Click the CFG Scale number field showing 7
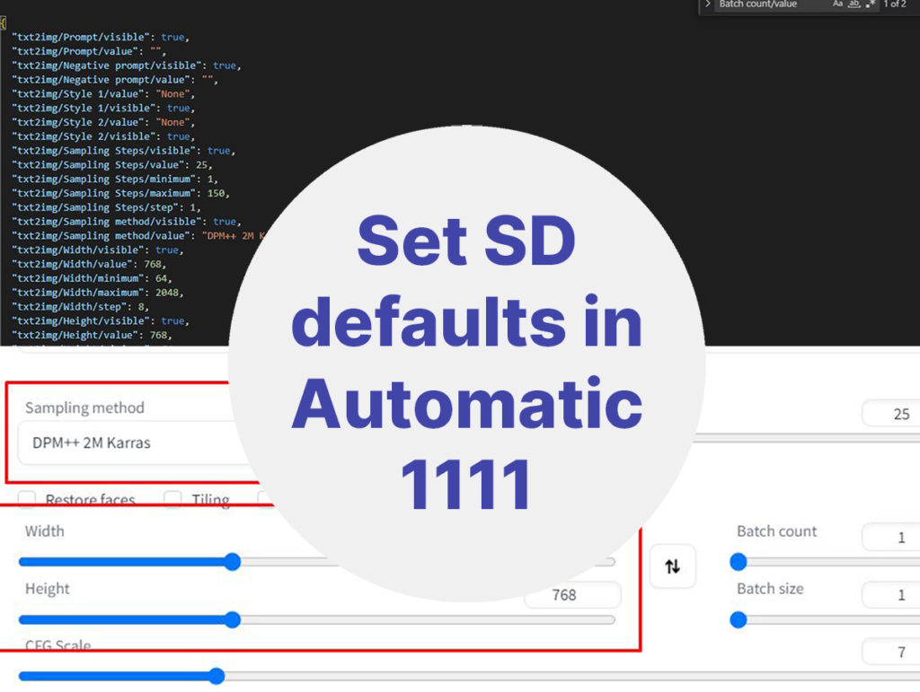The width and height of the screenshot is (920, 692). point(890,652)
